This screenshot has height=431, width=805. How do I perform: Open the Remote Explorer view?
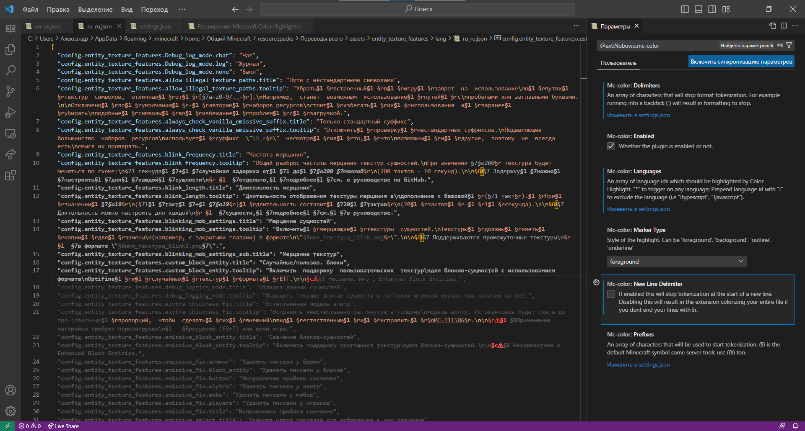[10, 133]
